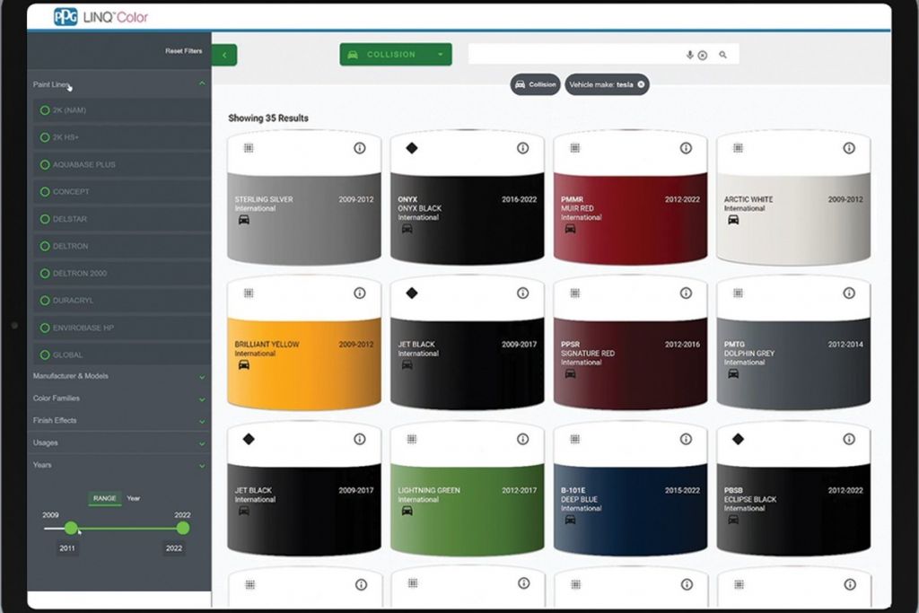Open info for Sterling Silver card

pyautogui.click(x=359, y=148)
